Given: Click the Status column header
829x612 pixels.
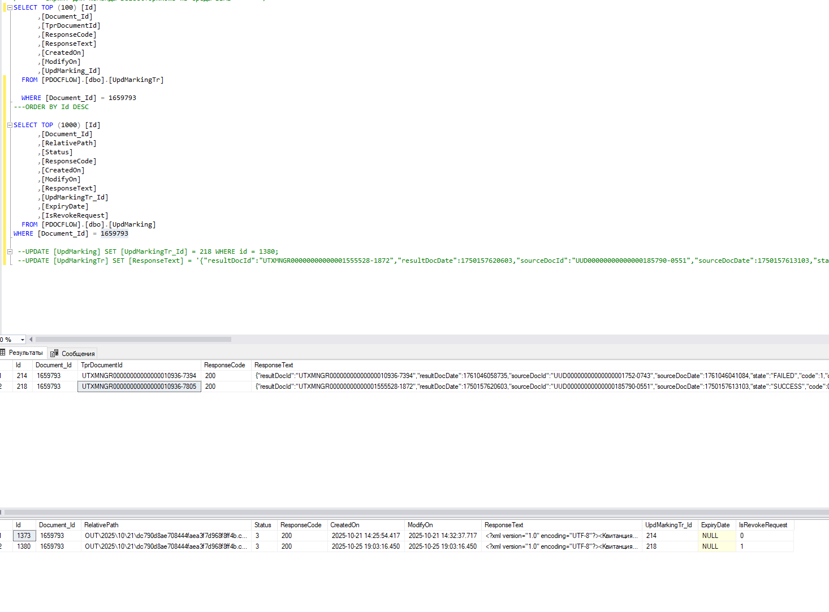Looking at the screenshot, I should (x=264, y=525).
